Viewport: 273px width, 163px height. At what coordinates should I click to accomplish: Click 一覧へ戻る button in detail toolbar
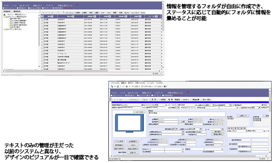click(206, 100)
